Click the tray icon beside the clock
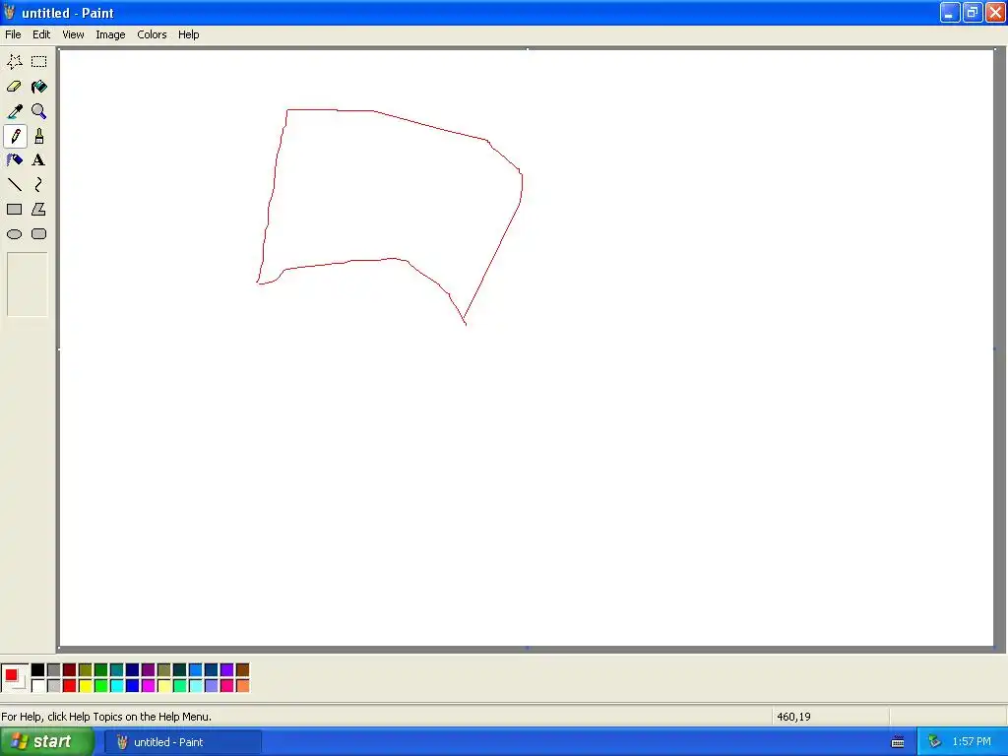Image resolution: width=1008 pixels, height=756 pixels. 934,742
